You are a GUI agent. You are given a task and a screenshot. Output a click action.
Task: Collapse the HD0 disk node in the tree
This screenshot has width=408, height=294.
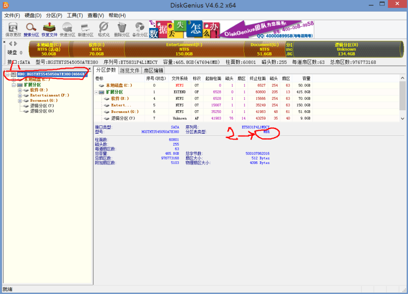pos(7,74)
